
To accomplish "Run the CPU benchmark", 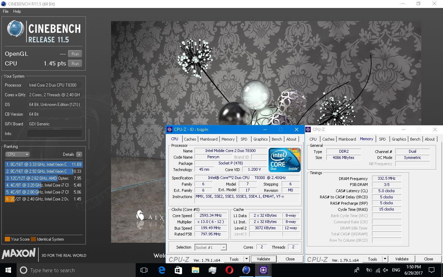I will 75,63.
